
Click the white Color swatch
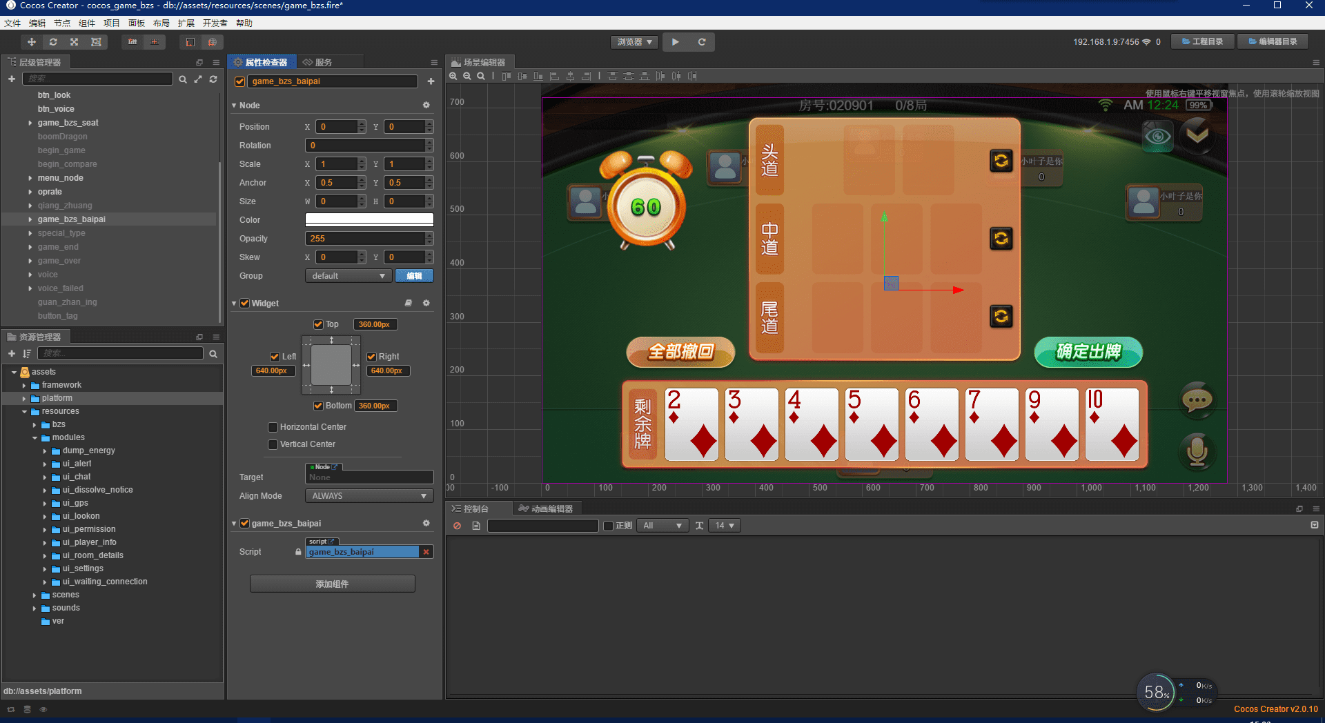(369, 220)
